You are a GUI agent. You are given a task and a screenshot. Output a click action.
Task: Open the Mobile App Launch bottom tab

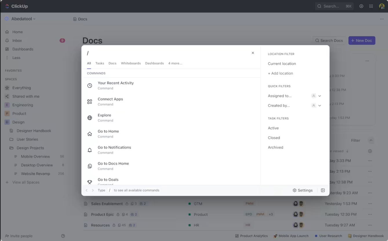pos(291,236)
